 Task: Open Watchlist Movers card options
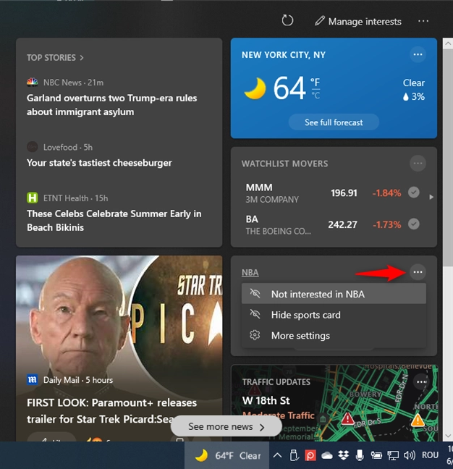[418, 164]
